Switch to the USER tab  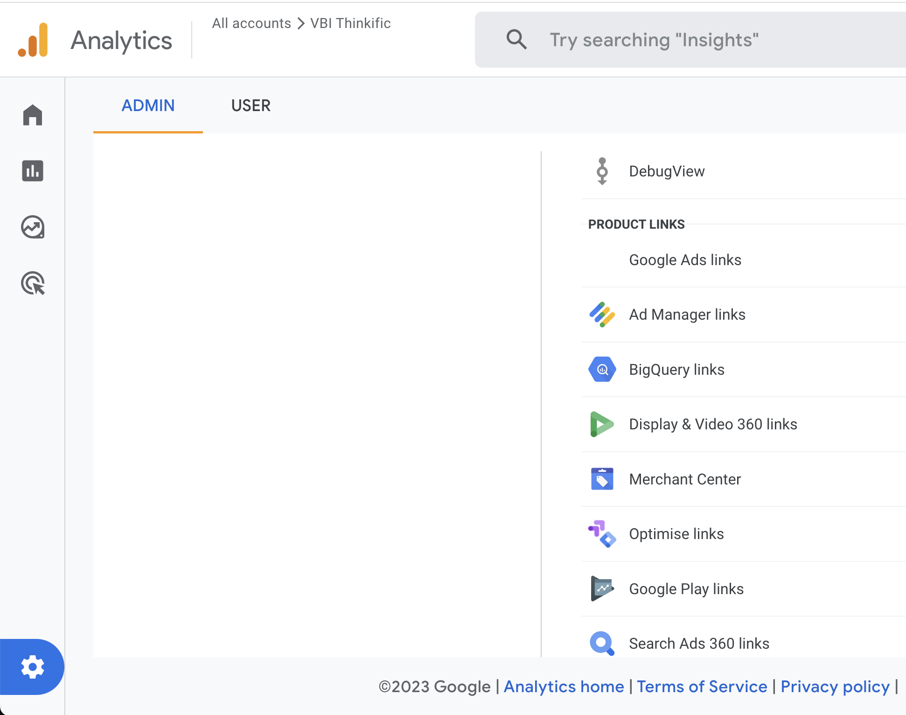click(x=251, y=105)
